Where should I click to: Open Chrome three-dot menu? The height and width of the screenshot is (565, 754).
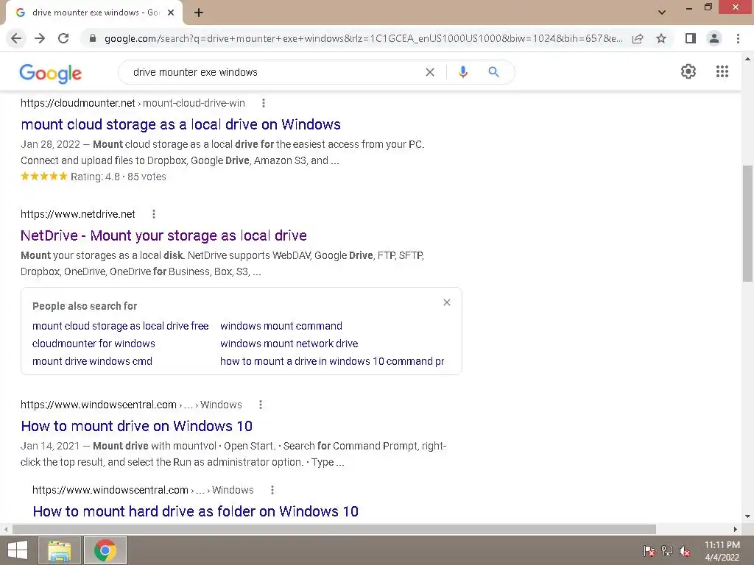(738, 38)
